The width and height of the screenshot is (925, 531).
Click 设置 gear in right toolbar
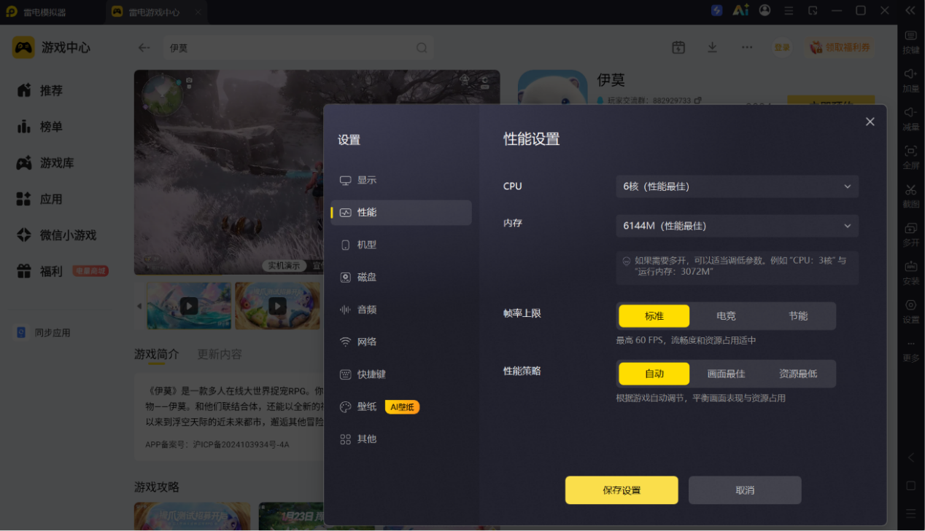[x=911, y=312]
